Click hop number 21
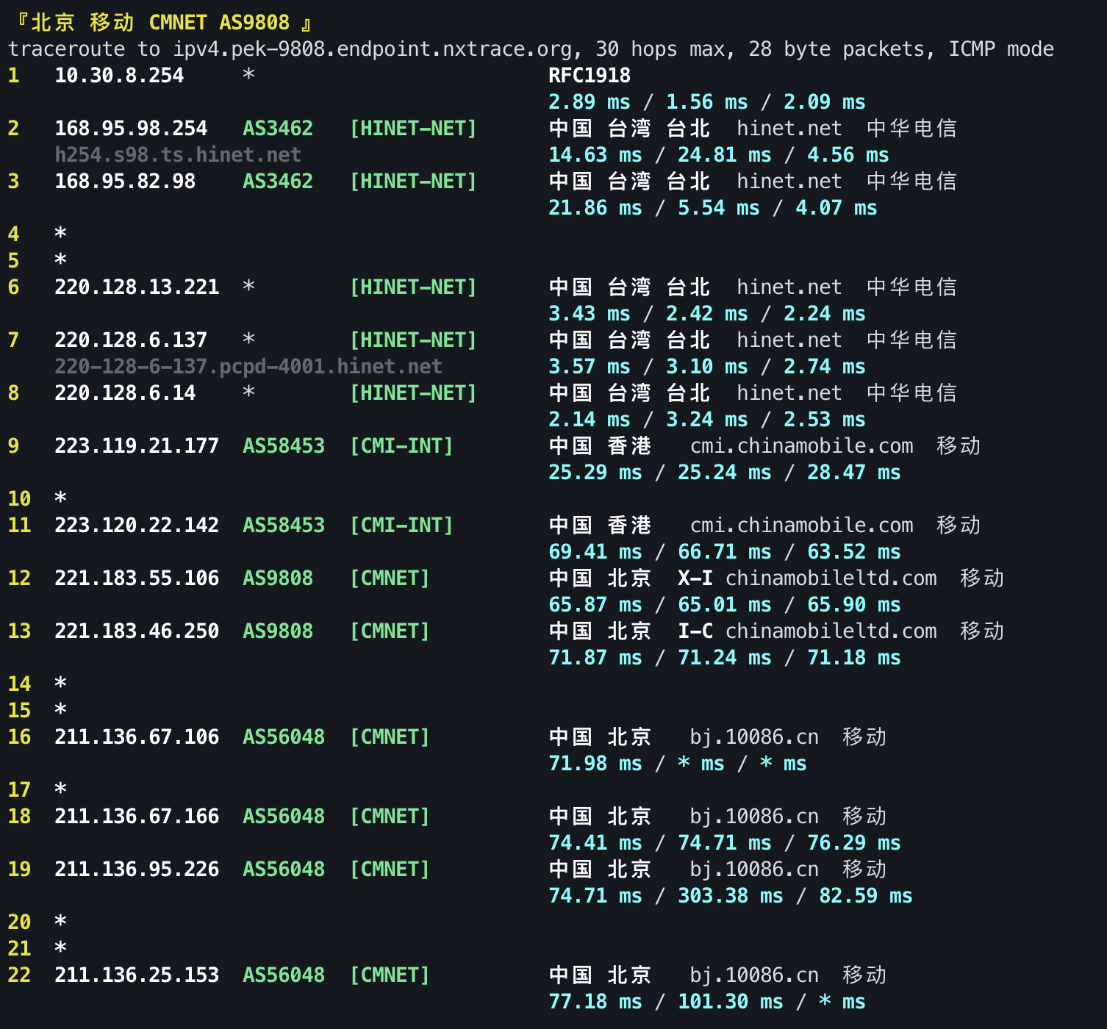The image size is (1107, 1029). [19, 949]
